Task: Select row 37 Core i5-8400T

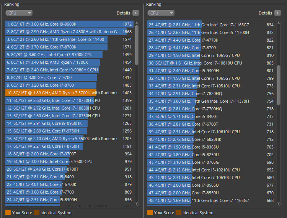Action: 211,116
